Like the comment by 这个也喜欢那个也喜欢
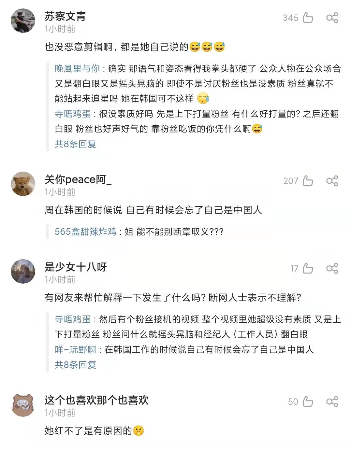This screenshot has height=449, width=352. tap(308, 401)
